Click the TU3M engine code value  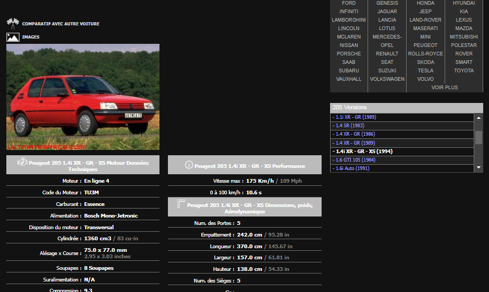coord(91,193)
